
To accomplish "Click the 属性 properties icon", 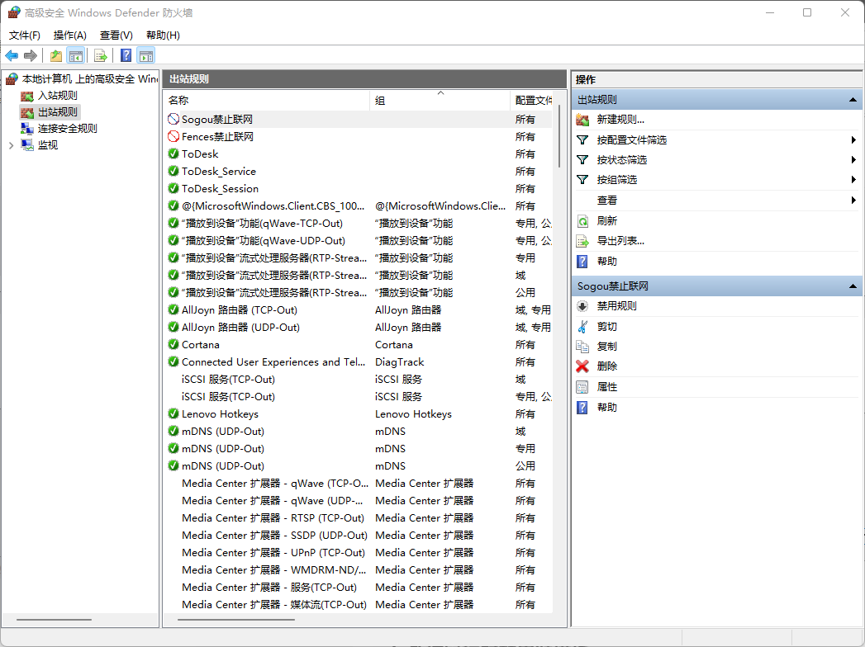I will coord(582,387).
